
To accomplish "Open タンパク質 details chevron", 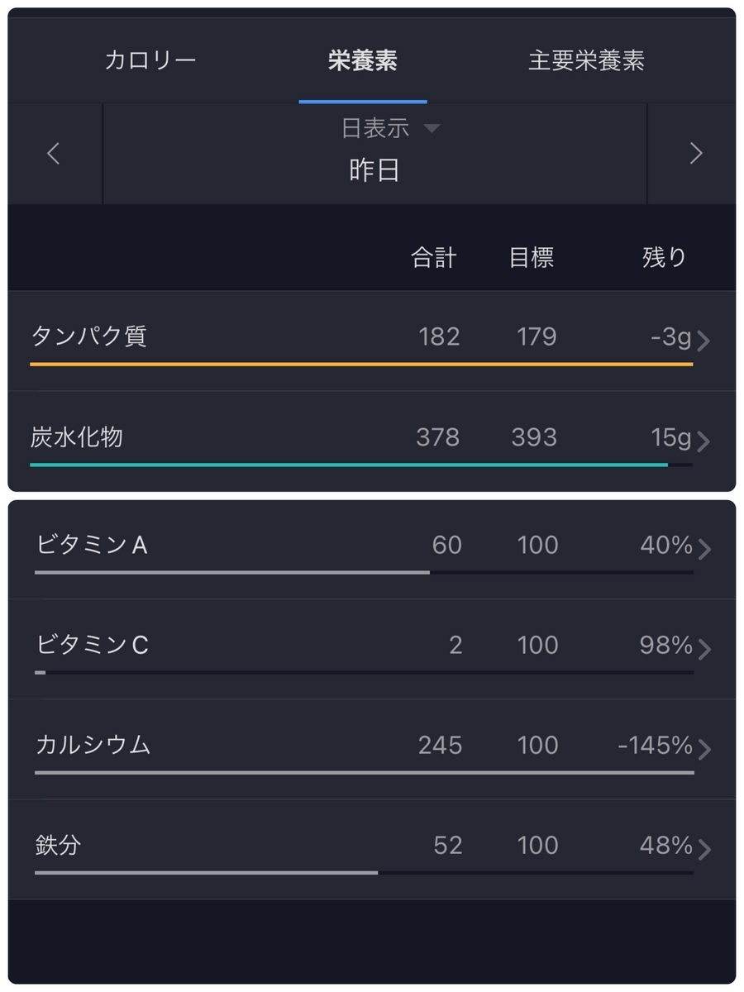I will 703,341.
